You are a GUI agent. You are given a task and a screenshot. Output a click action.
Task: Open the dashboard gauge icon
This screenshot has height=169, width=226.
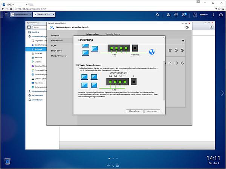coord(221,15)
